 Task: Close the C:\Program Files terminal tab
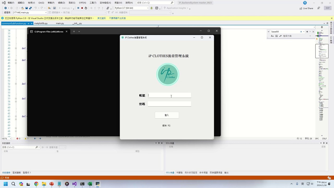coord(67,31)
